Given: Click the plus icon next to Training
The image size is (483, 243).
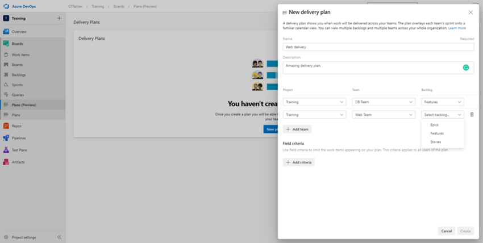Looking at the screenshot, I should [59, 18].
